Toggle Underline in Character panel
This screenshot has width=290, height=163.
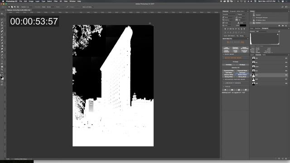242,29
